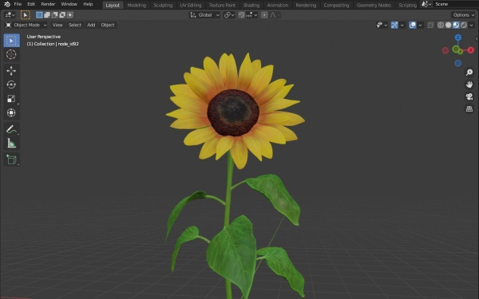Open the Object Mode dropdown

[x=26, y=25]
